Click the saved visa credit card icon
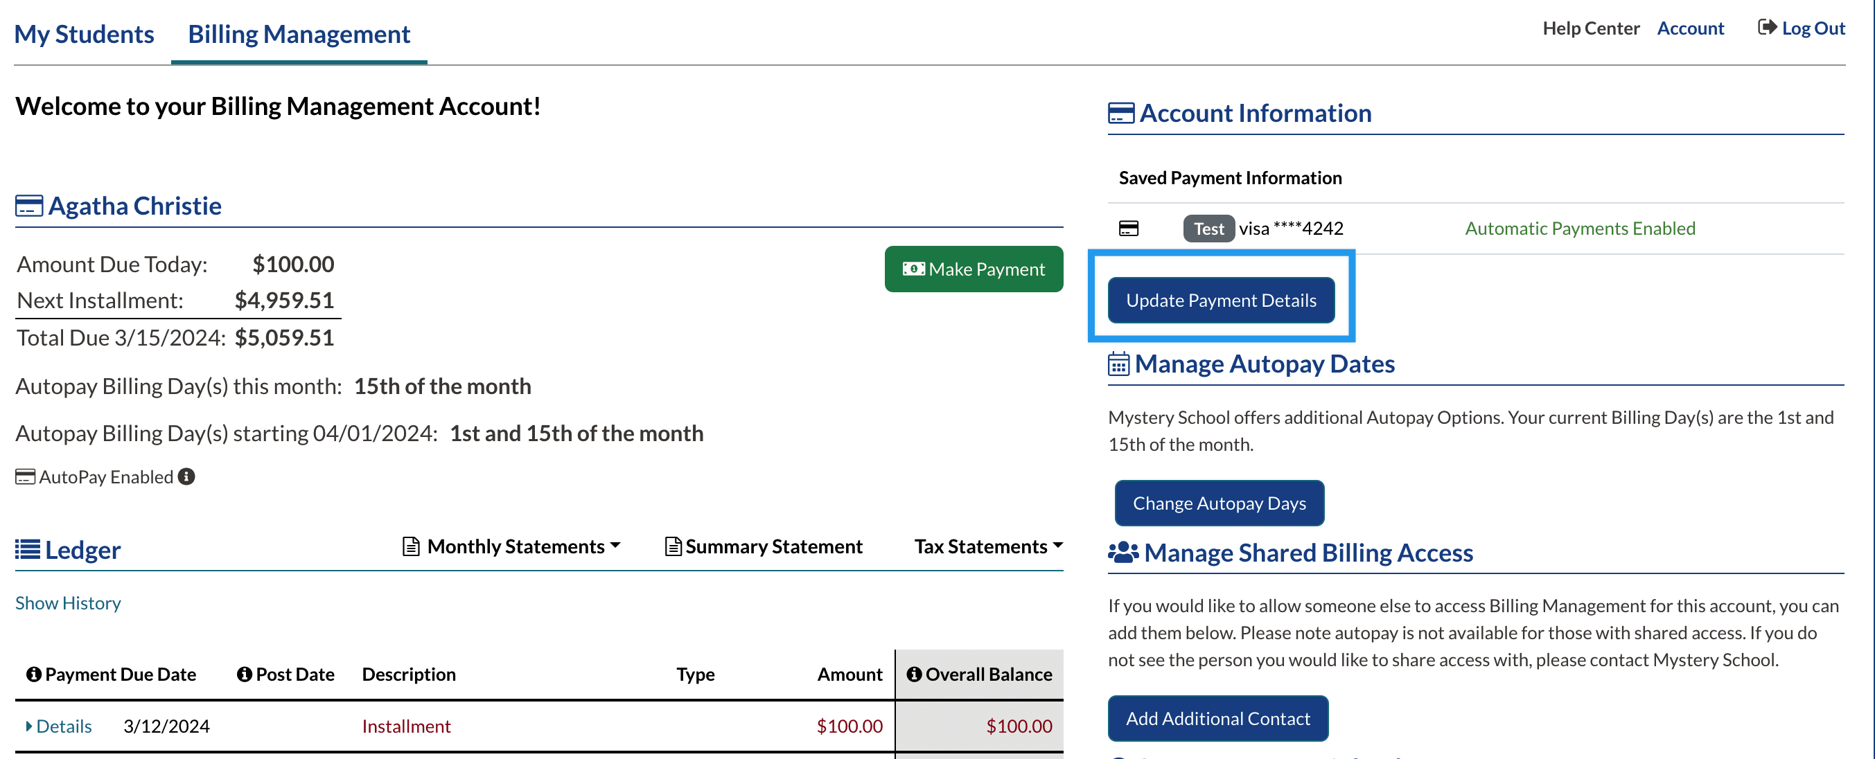 [x=1128, y=229]
